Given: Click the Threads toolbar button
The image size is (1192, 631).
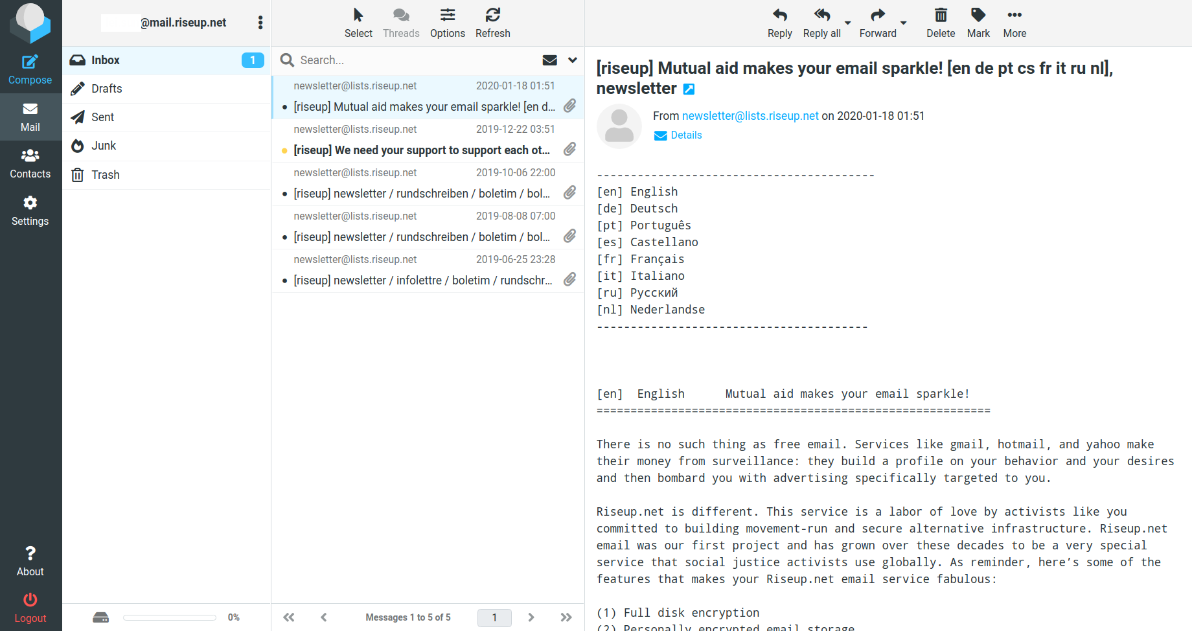Looking at the screenshot, I should click(401, 23).
